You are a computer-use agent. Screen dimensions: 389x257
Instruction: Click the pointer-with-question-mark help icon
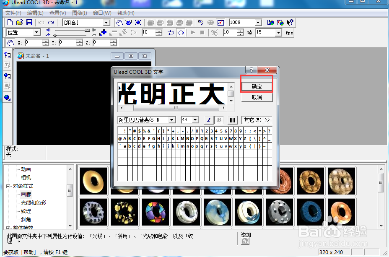click(x=290, y=23)
